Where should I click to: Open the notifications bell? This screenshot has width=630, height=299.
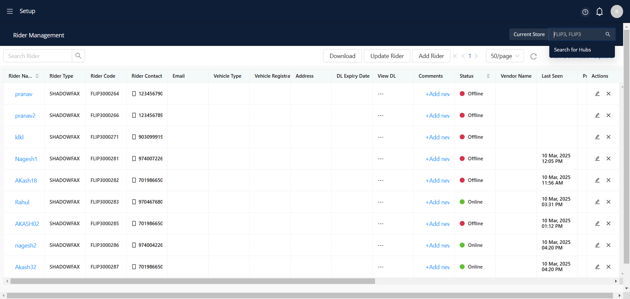point(599,12)
